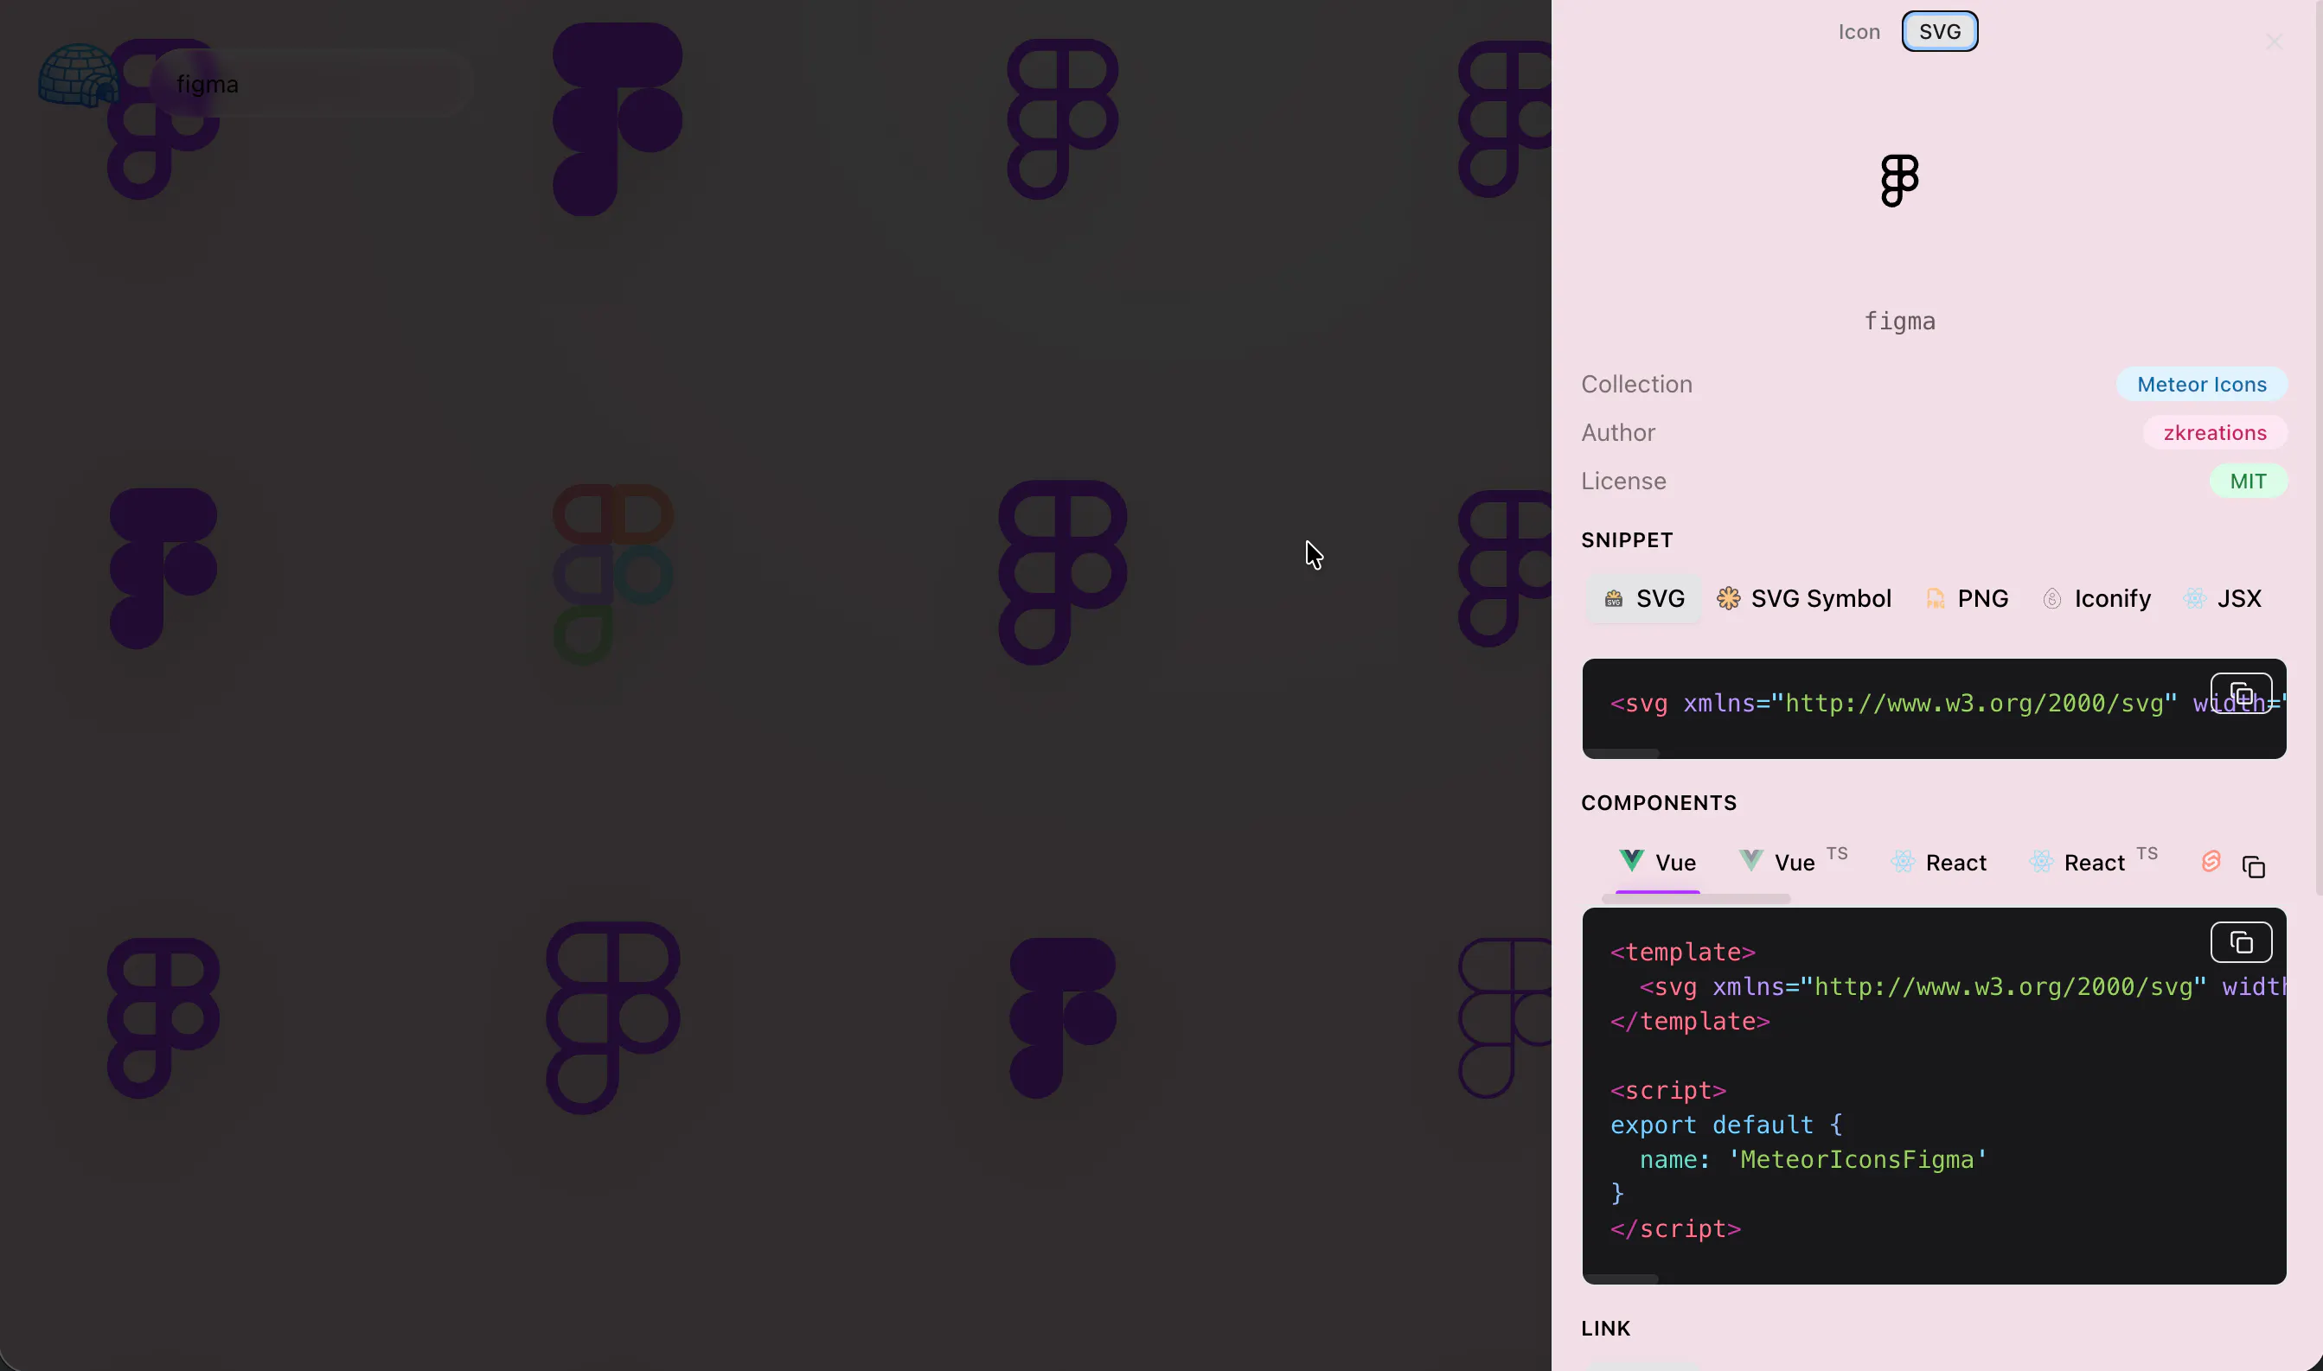Select the SVG Symbol snippet option

1804,599
